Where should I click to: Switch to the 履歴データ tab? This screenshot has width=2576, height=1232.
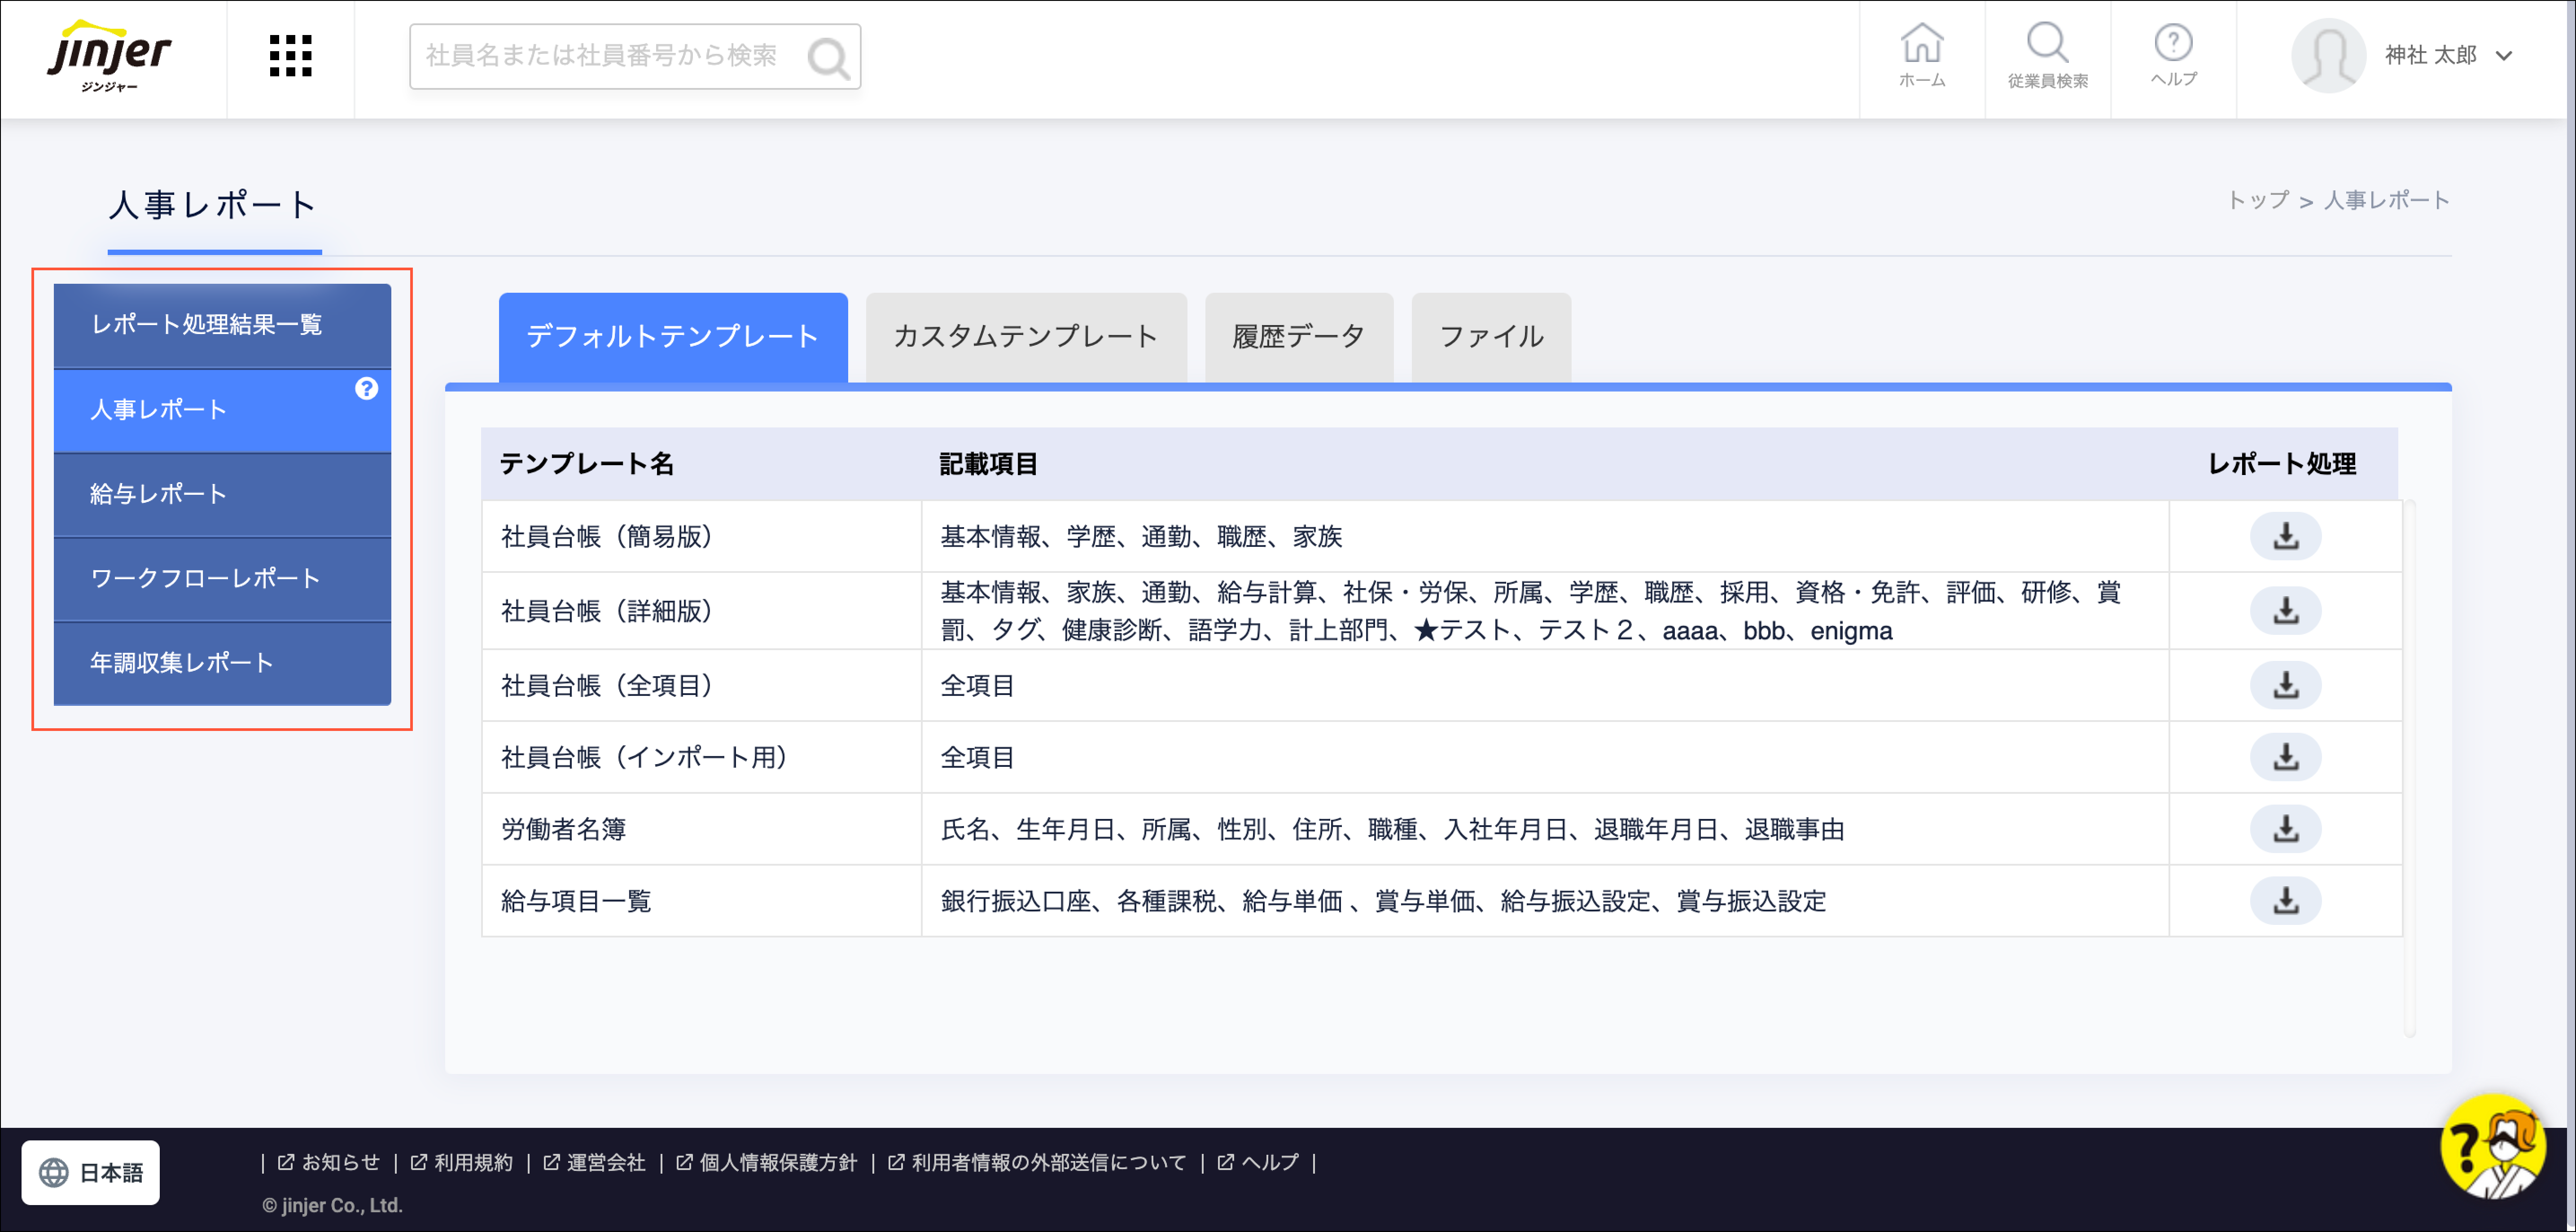(x=1299, y=337)
